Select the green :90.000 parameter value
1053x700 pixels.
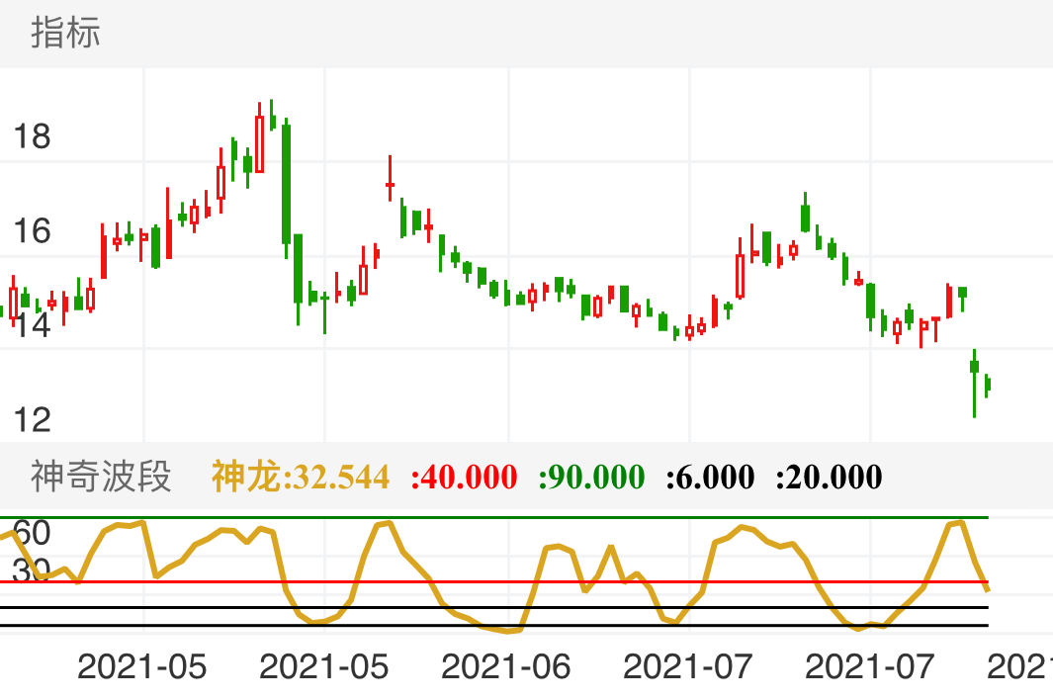pyautogui.click(x=592, y=477)
